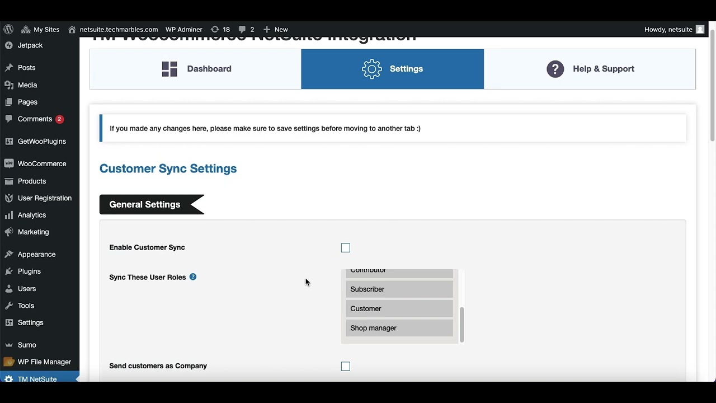Select the Customer role in the list
Screen dimensions: 716x403
point(399,308)
